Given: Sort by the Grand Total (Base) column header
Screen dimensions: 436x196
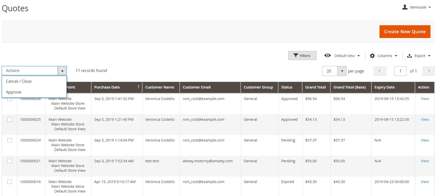Looking at the screenshot, I should (351, 87).
